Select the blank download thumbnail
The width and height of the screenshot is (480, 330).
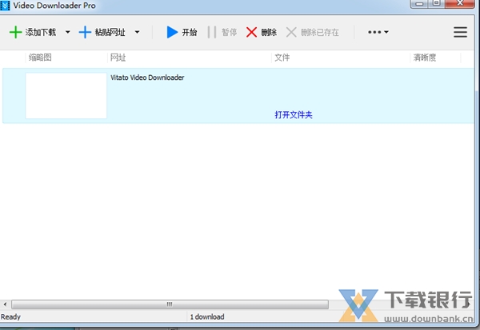(x=66, y=95)
